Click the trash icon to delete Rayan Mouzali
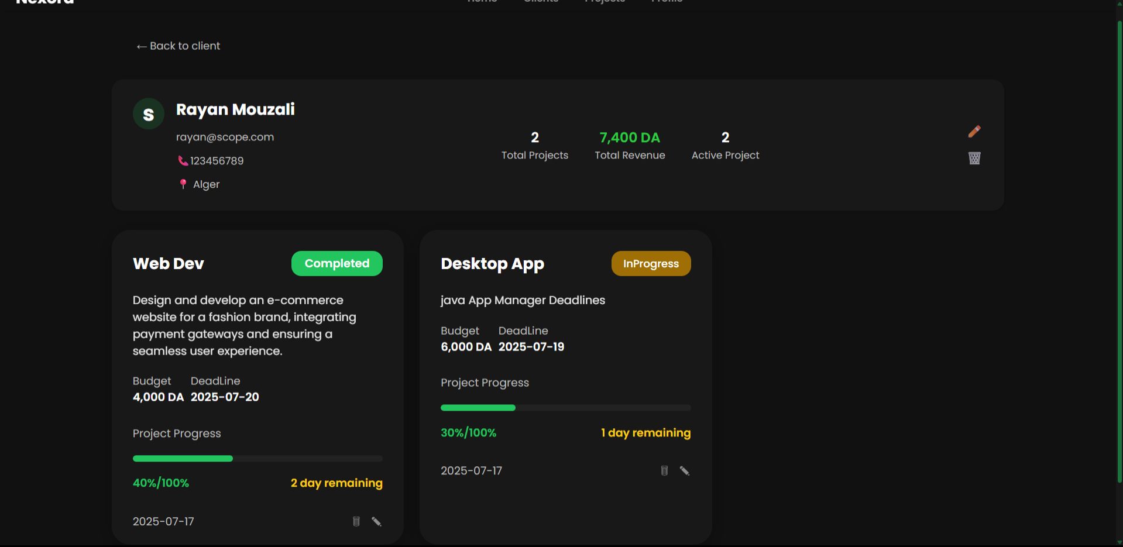Screen dimensions: 1123x547 pyautogui.click(x=973, y=158)
